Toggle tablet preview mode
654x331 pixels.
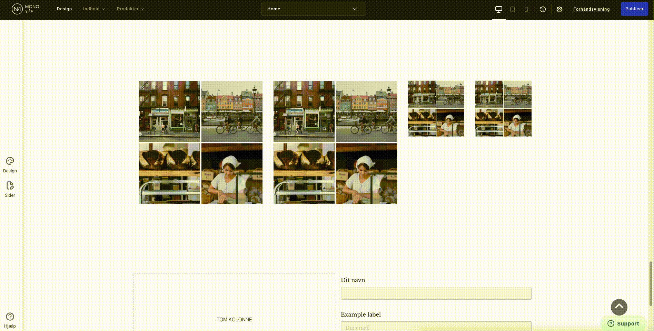click(513, 9)
